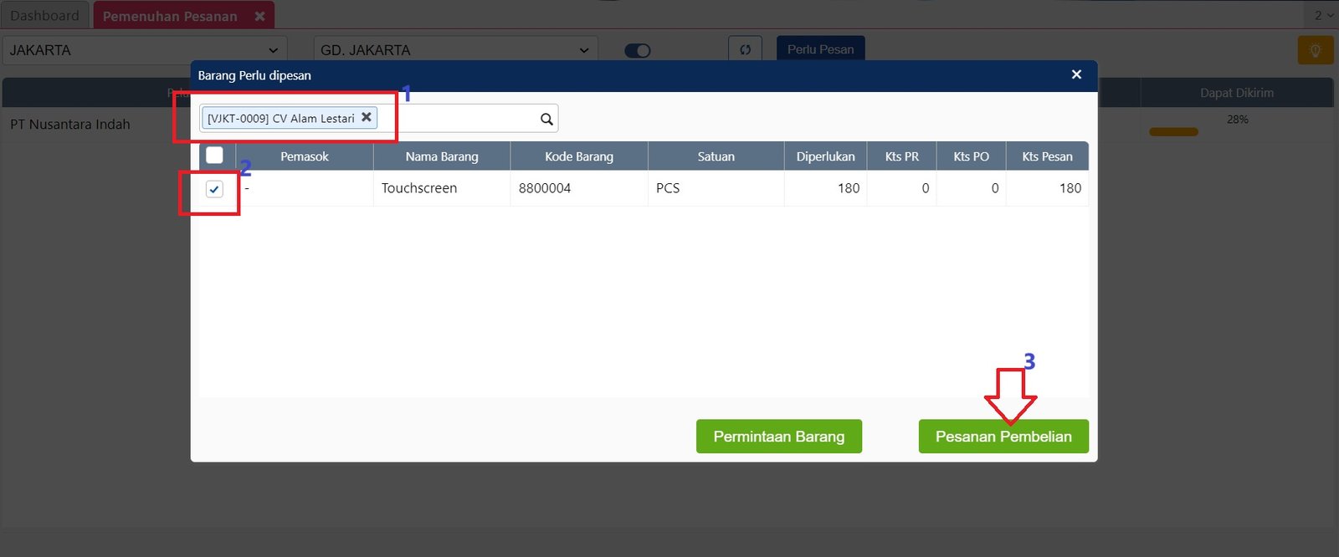The width and height of the screenshot is (1339, 557).
Task: Uncheck the Touchscreen row checkbox
Action: 214,189
